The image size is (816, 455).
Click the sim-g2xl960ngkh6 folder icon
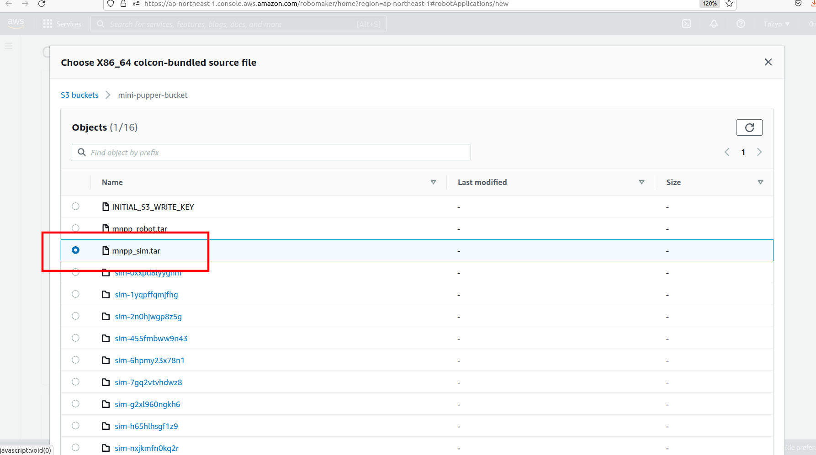106,404
